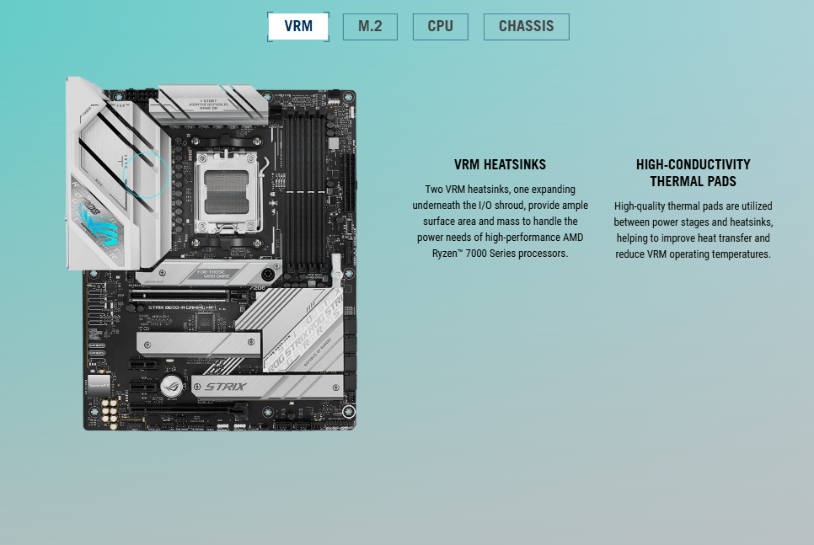Click the round button beside 'For Those Who Dare'
The image size is (814, 545).
coord(269,275)
